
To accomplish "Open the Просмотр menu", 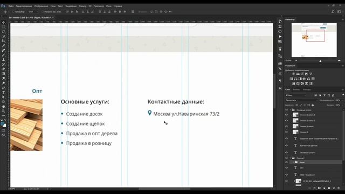I will [x=99, y=6].
